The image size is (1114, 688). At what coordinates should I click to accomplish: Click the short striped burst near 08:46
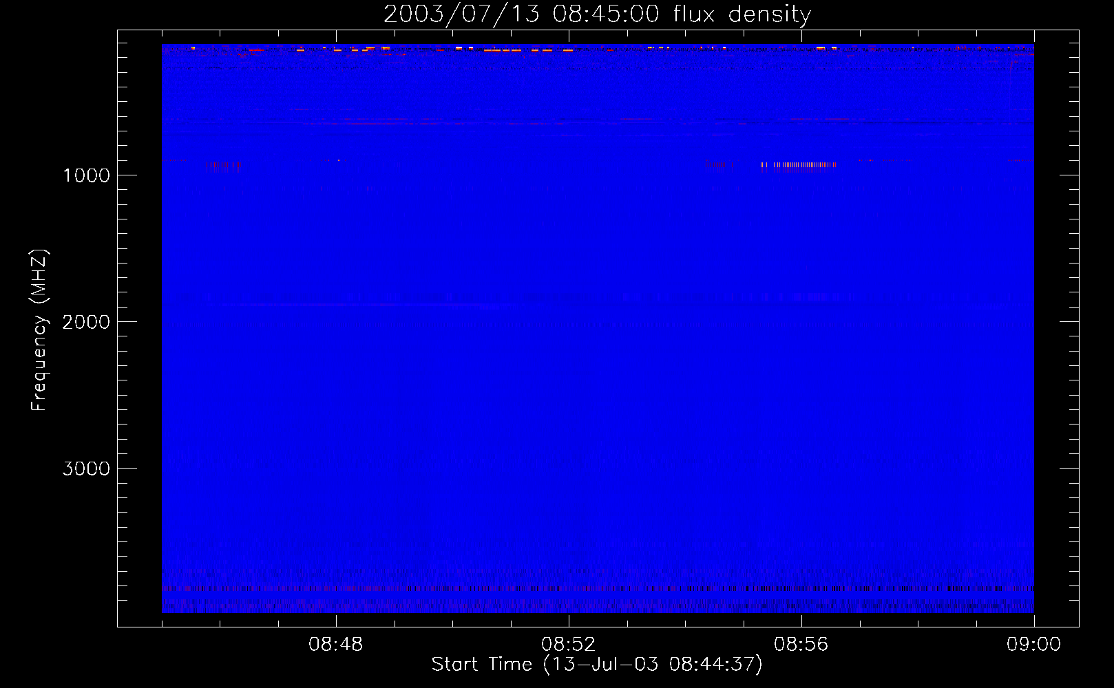click(222, 166)
